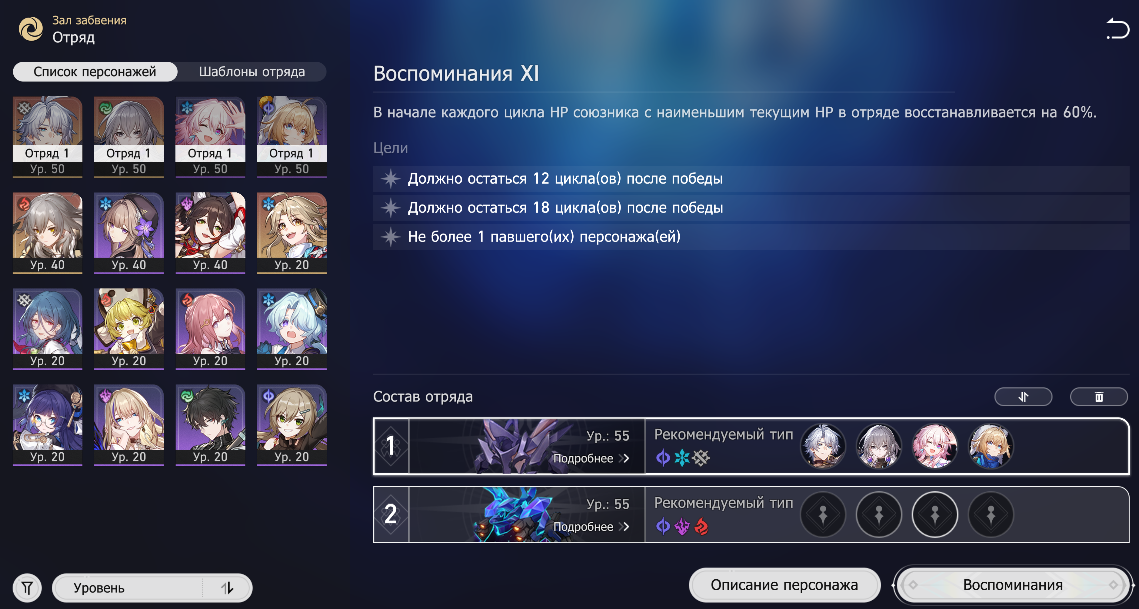Select the third empty slot in team 2

[935, 515]
